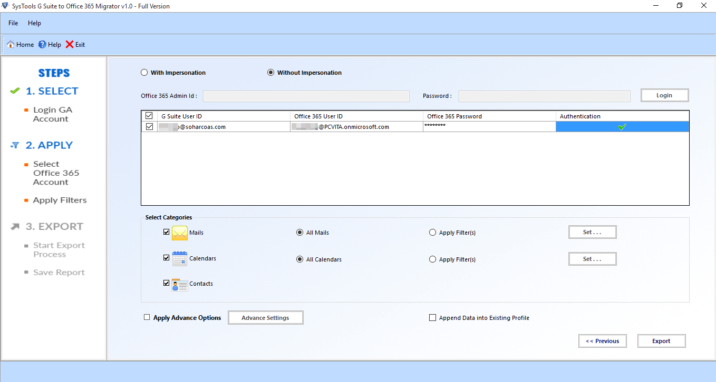The height and width of the screenshot is (382, 716).
Task: Click the Password input field
Action: (544, 96)
